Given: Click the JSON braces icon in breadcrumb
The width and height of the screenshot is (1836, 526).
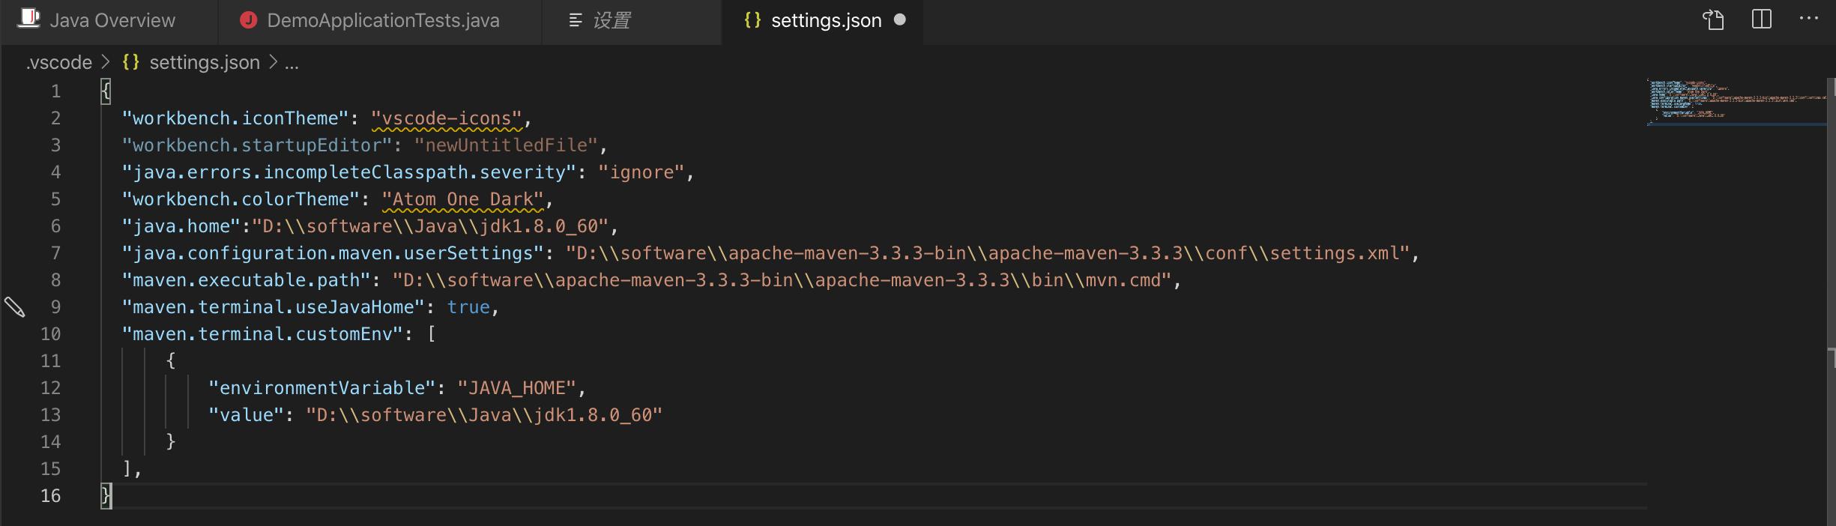Looking at the screenshot, I should (x=131, y=62).
